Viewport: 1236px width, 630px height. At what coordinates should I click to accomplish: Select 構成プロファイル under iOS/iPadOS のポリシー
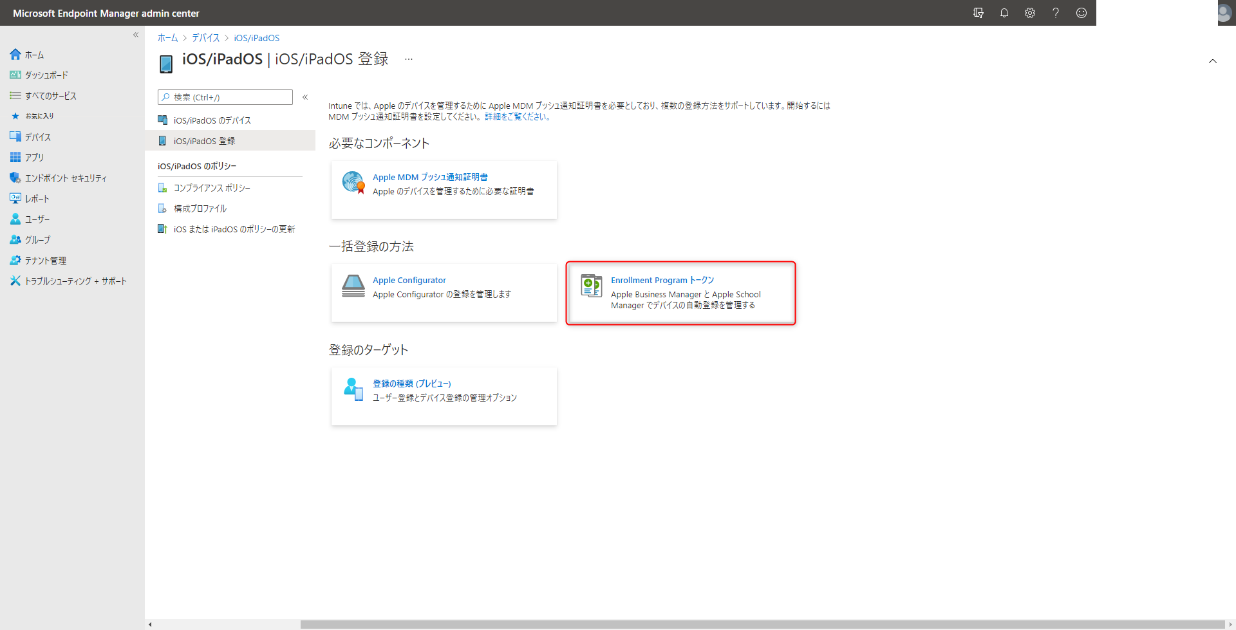(x=200, y=208)
